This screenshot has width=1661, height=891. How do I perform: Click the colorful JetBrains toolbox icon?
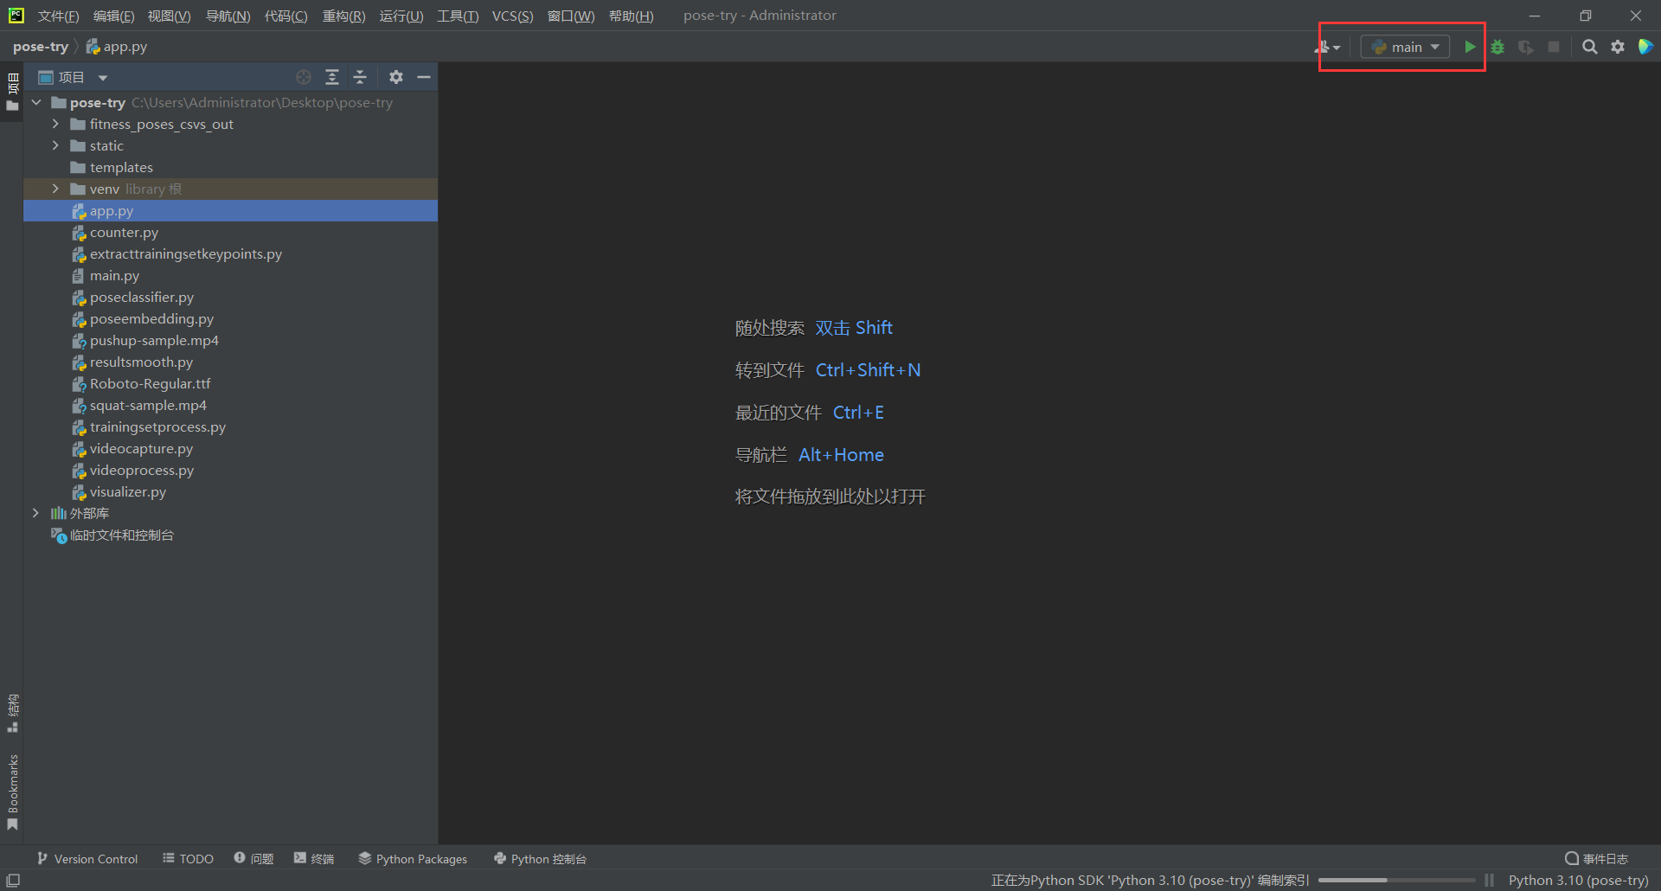tap(1645, 47)
